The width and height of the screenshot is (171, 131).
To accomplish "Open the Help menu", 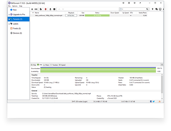I will [20, 6].
